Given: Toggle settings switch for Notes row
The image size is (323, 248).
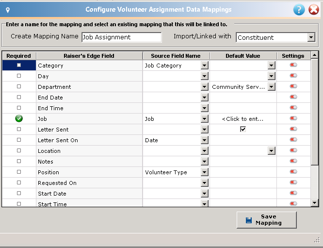Looking at the screenshot, I should tap(293, 161).
